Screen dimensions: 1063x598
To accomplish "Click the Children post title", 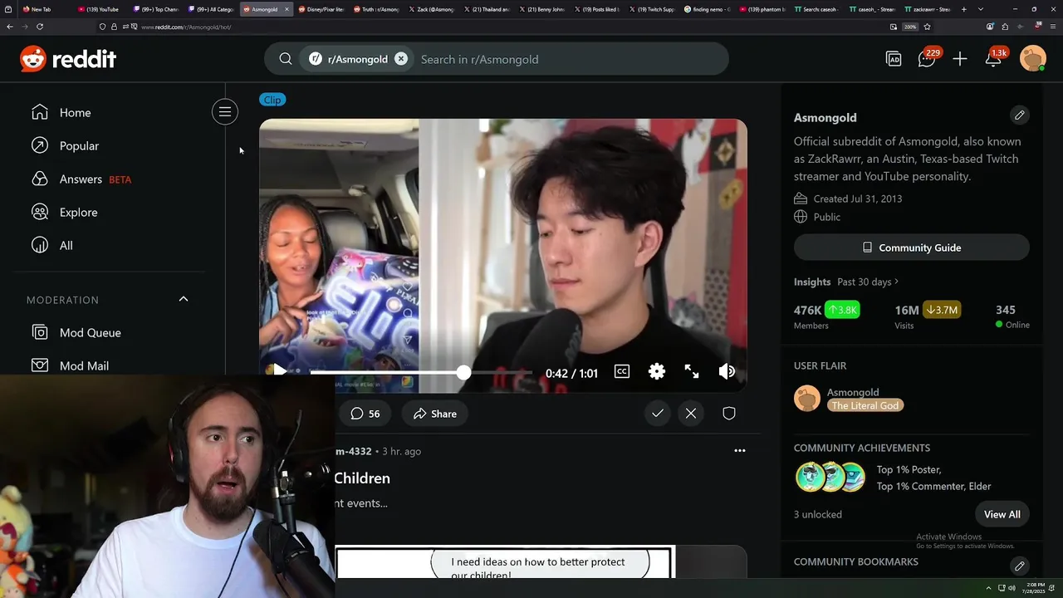I will [362, 478].
